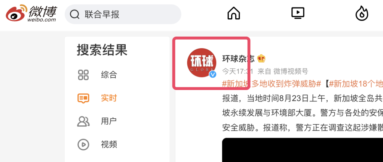The width and height of the screenshot is (383, 162).
Task: Open the home page icon
Action: (234, 13)
